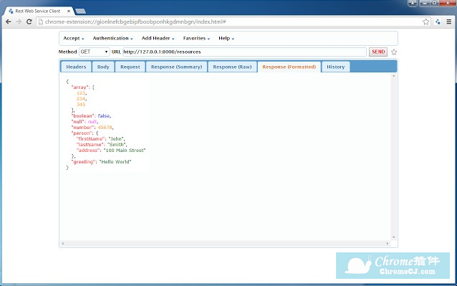The width and height of the screenshot is (457, 286).
Task: Click the browser forward arrow
Action: [19, 22]
